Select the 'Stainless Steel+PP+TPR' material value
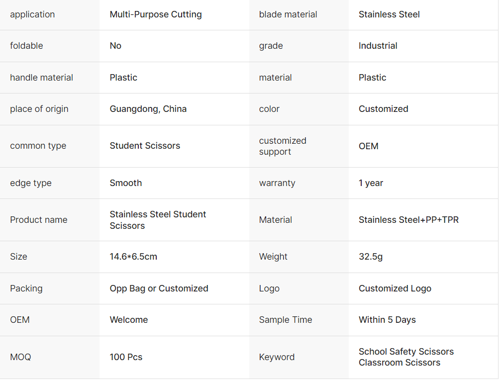This screenshot has width=503, height=380. point(408,220)
